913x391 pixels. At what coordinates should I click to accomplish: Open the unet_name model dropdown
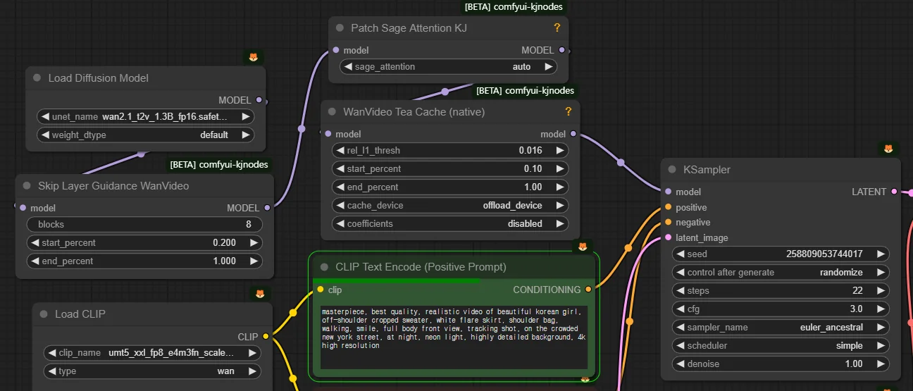tap(145, 117)
